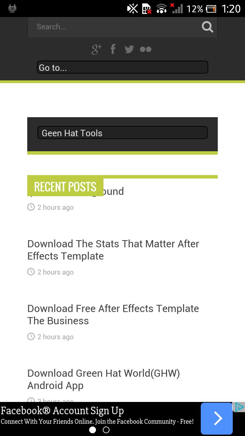This screenshot has height=436, width=245.
Task: Open the Facebook social icon
Action: [x=113, y=49]
